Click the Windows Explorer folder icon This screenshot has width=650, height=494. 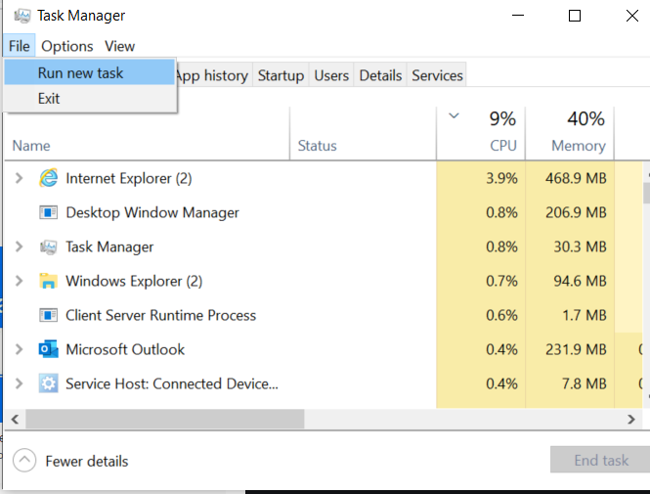click(49, 281)
